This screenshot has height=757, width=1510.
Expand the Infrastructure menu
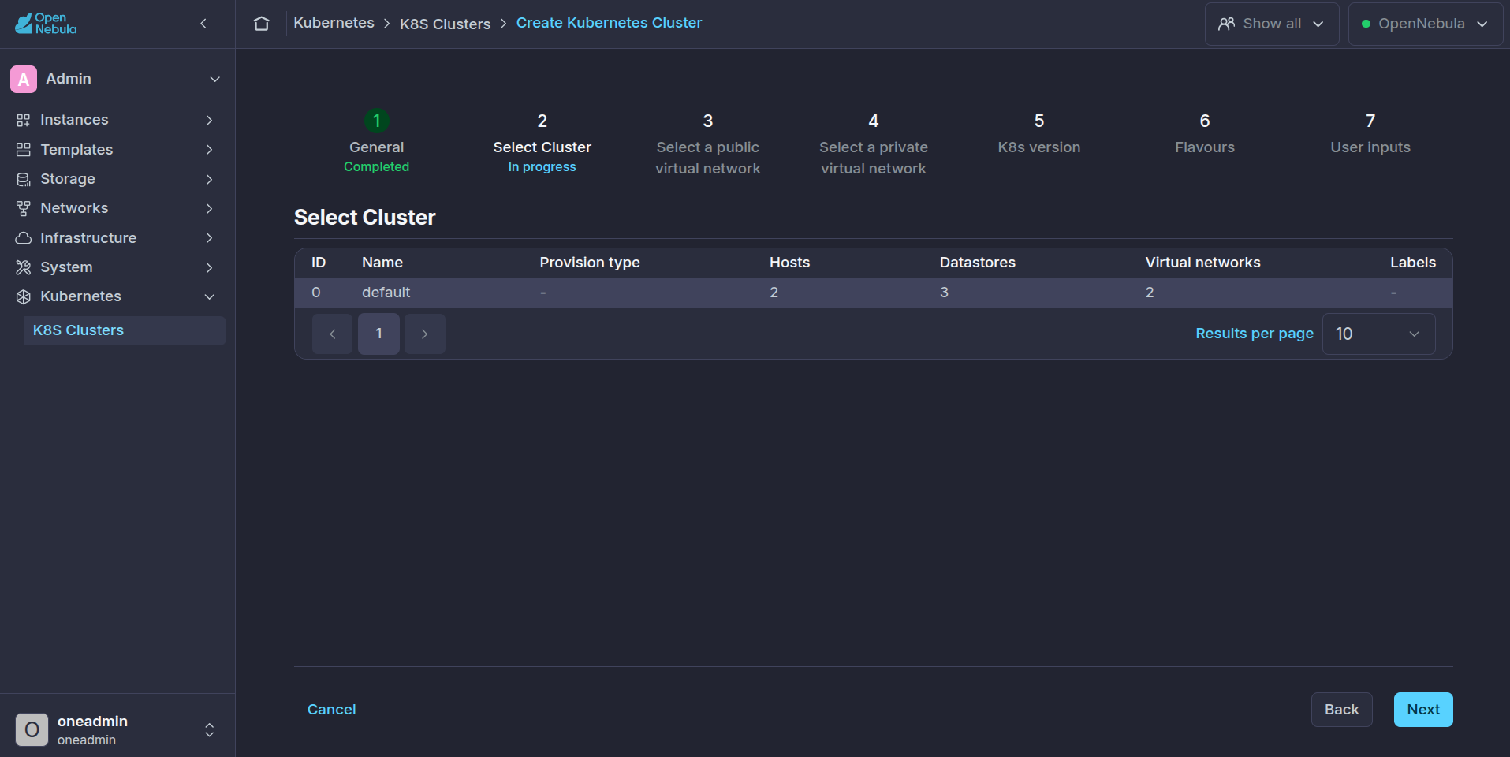(x=209, y=238)
